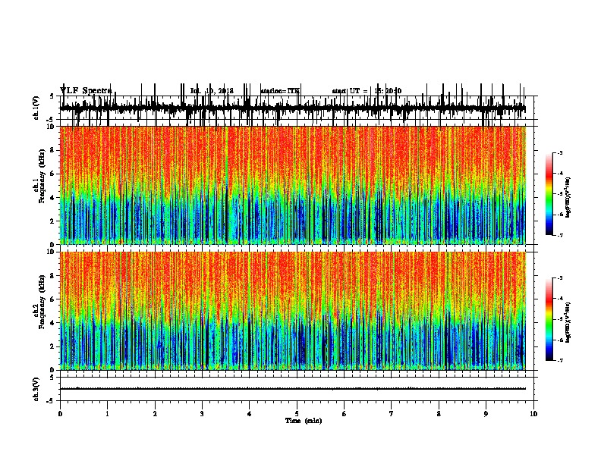Click the 'Jul. 10, 2018' date label
The width and height of the screenshot is (601, 464).
pos(212,91)
